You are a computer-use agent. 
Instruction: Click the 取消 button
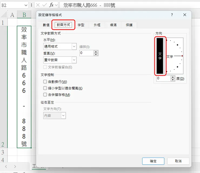178,161
